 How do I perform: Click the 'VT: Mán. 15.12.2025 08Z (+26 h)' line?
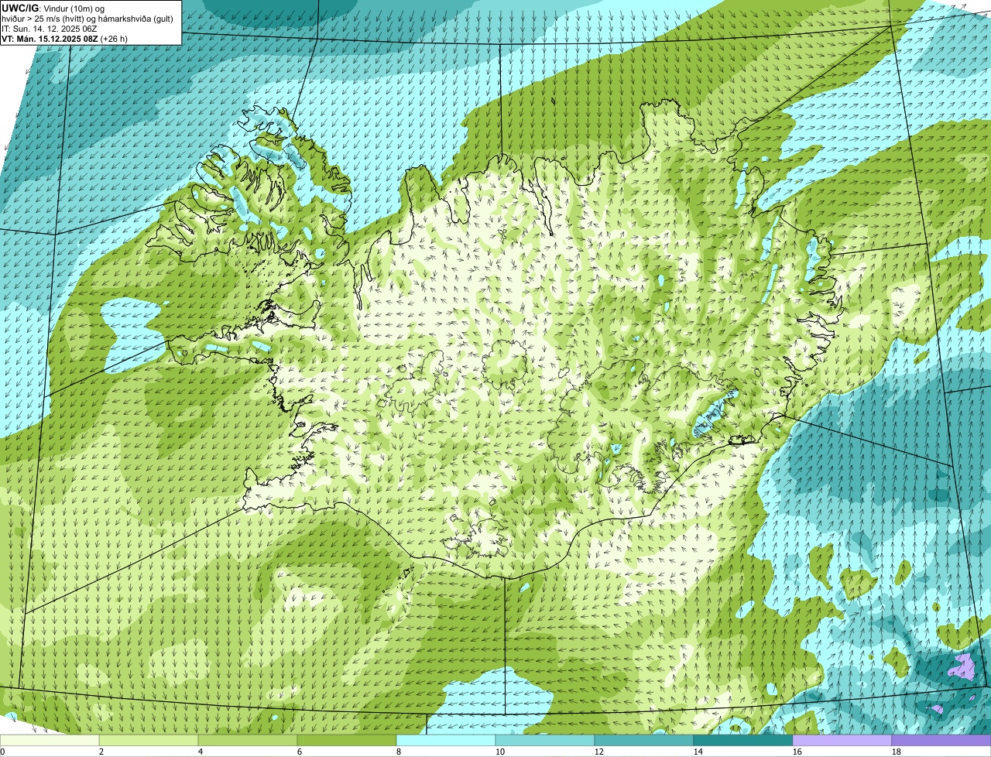[65, 38]
